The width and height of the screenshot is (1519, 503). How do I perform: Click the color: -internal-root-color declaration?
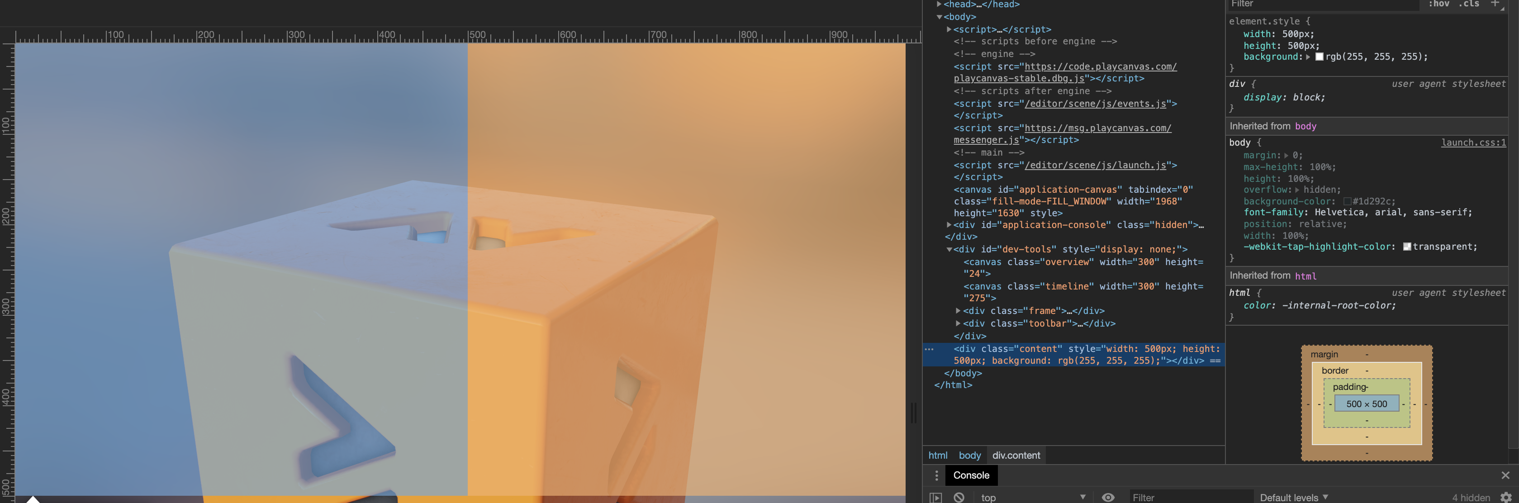point(1319,305)
